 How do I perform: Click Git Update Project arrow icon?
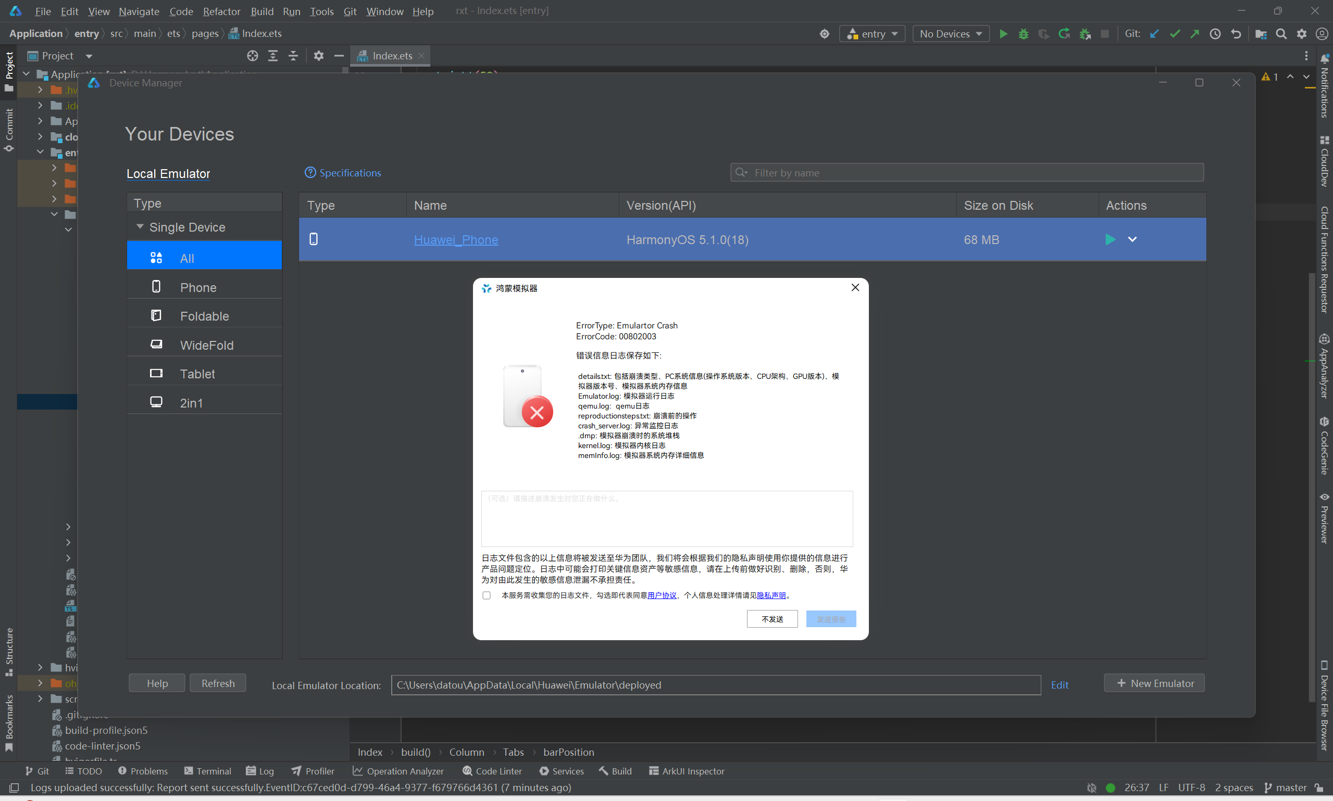coord(1154,34)
